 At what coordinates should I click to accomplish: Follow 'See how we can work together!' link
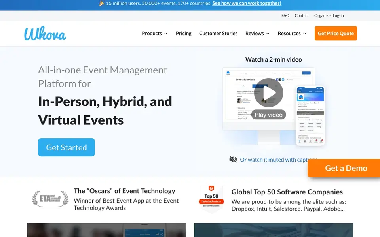tap(247, 4)
